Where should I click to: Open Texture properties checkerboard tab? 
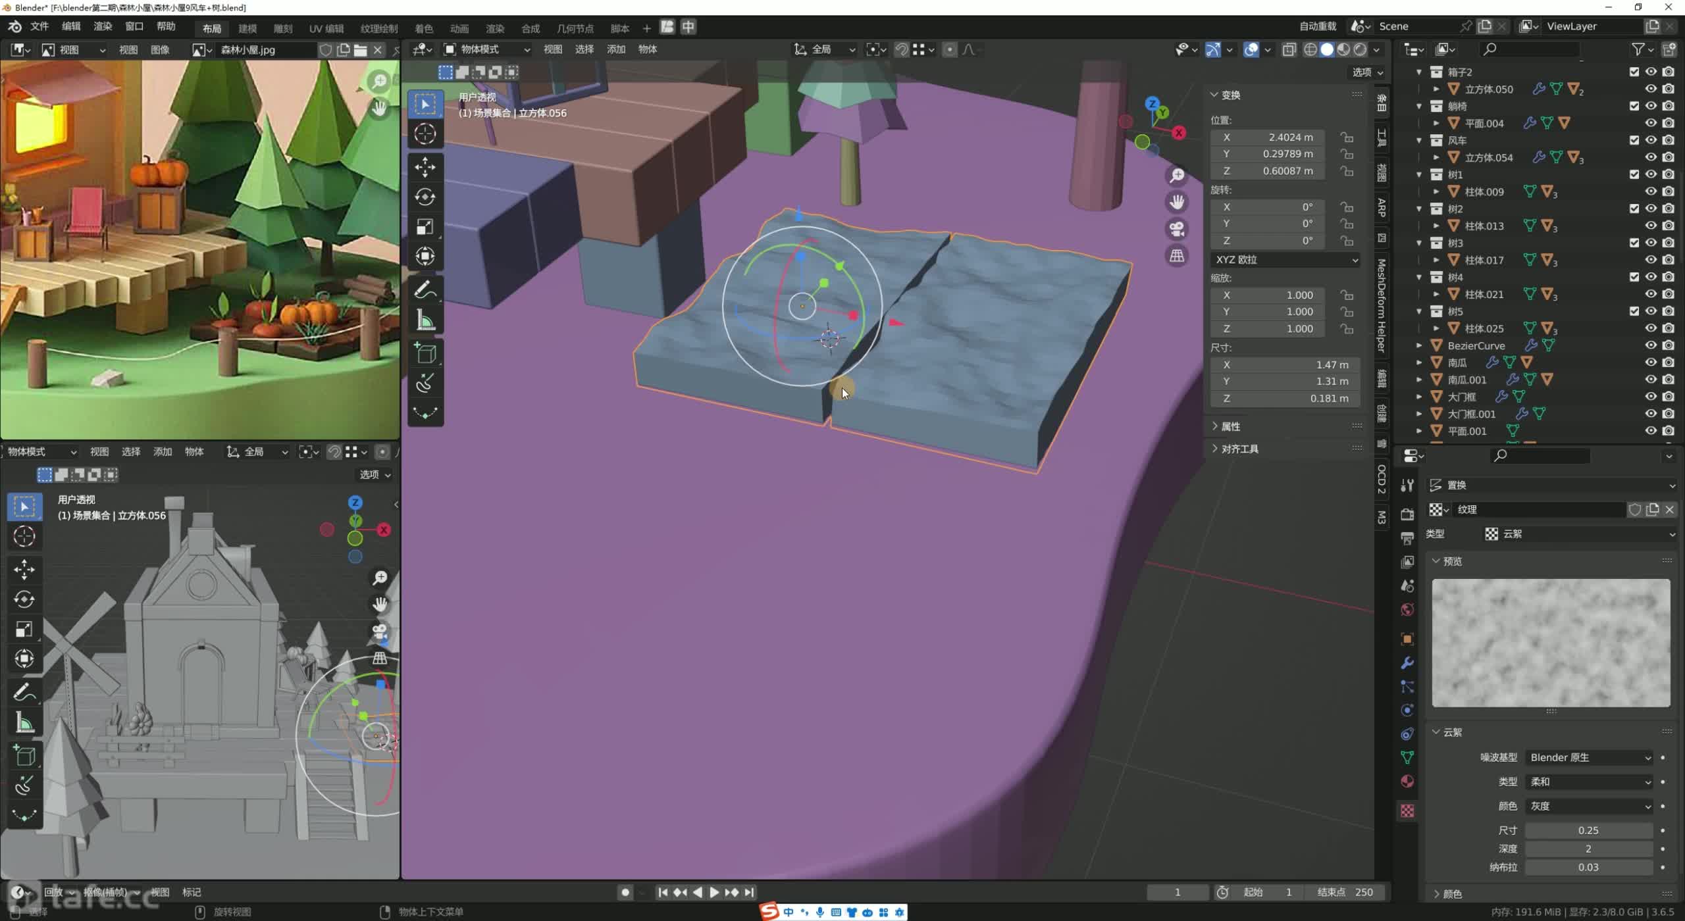[x=1407, y=810]
